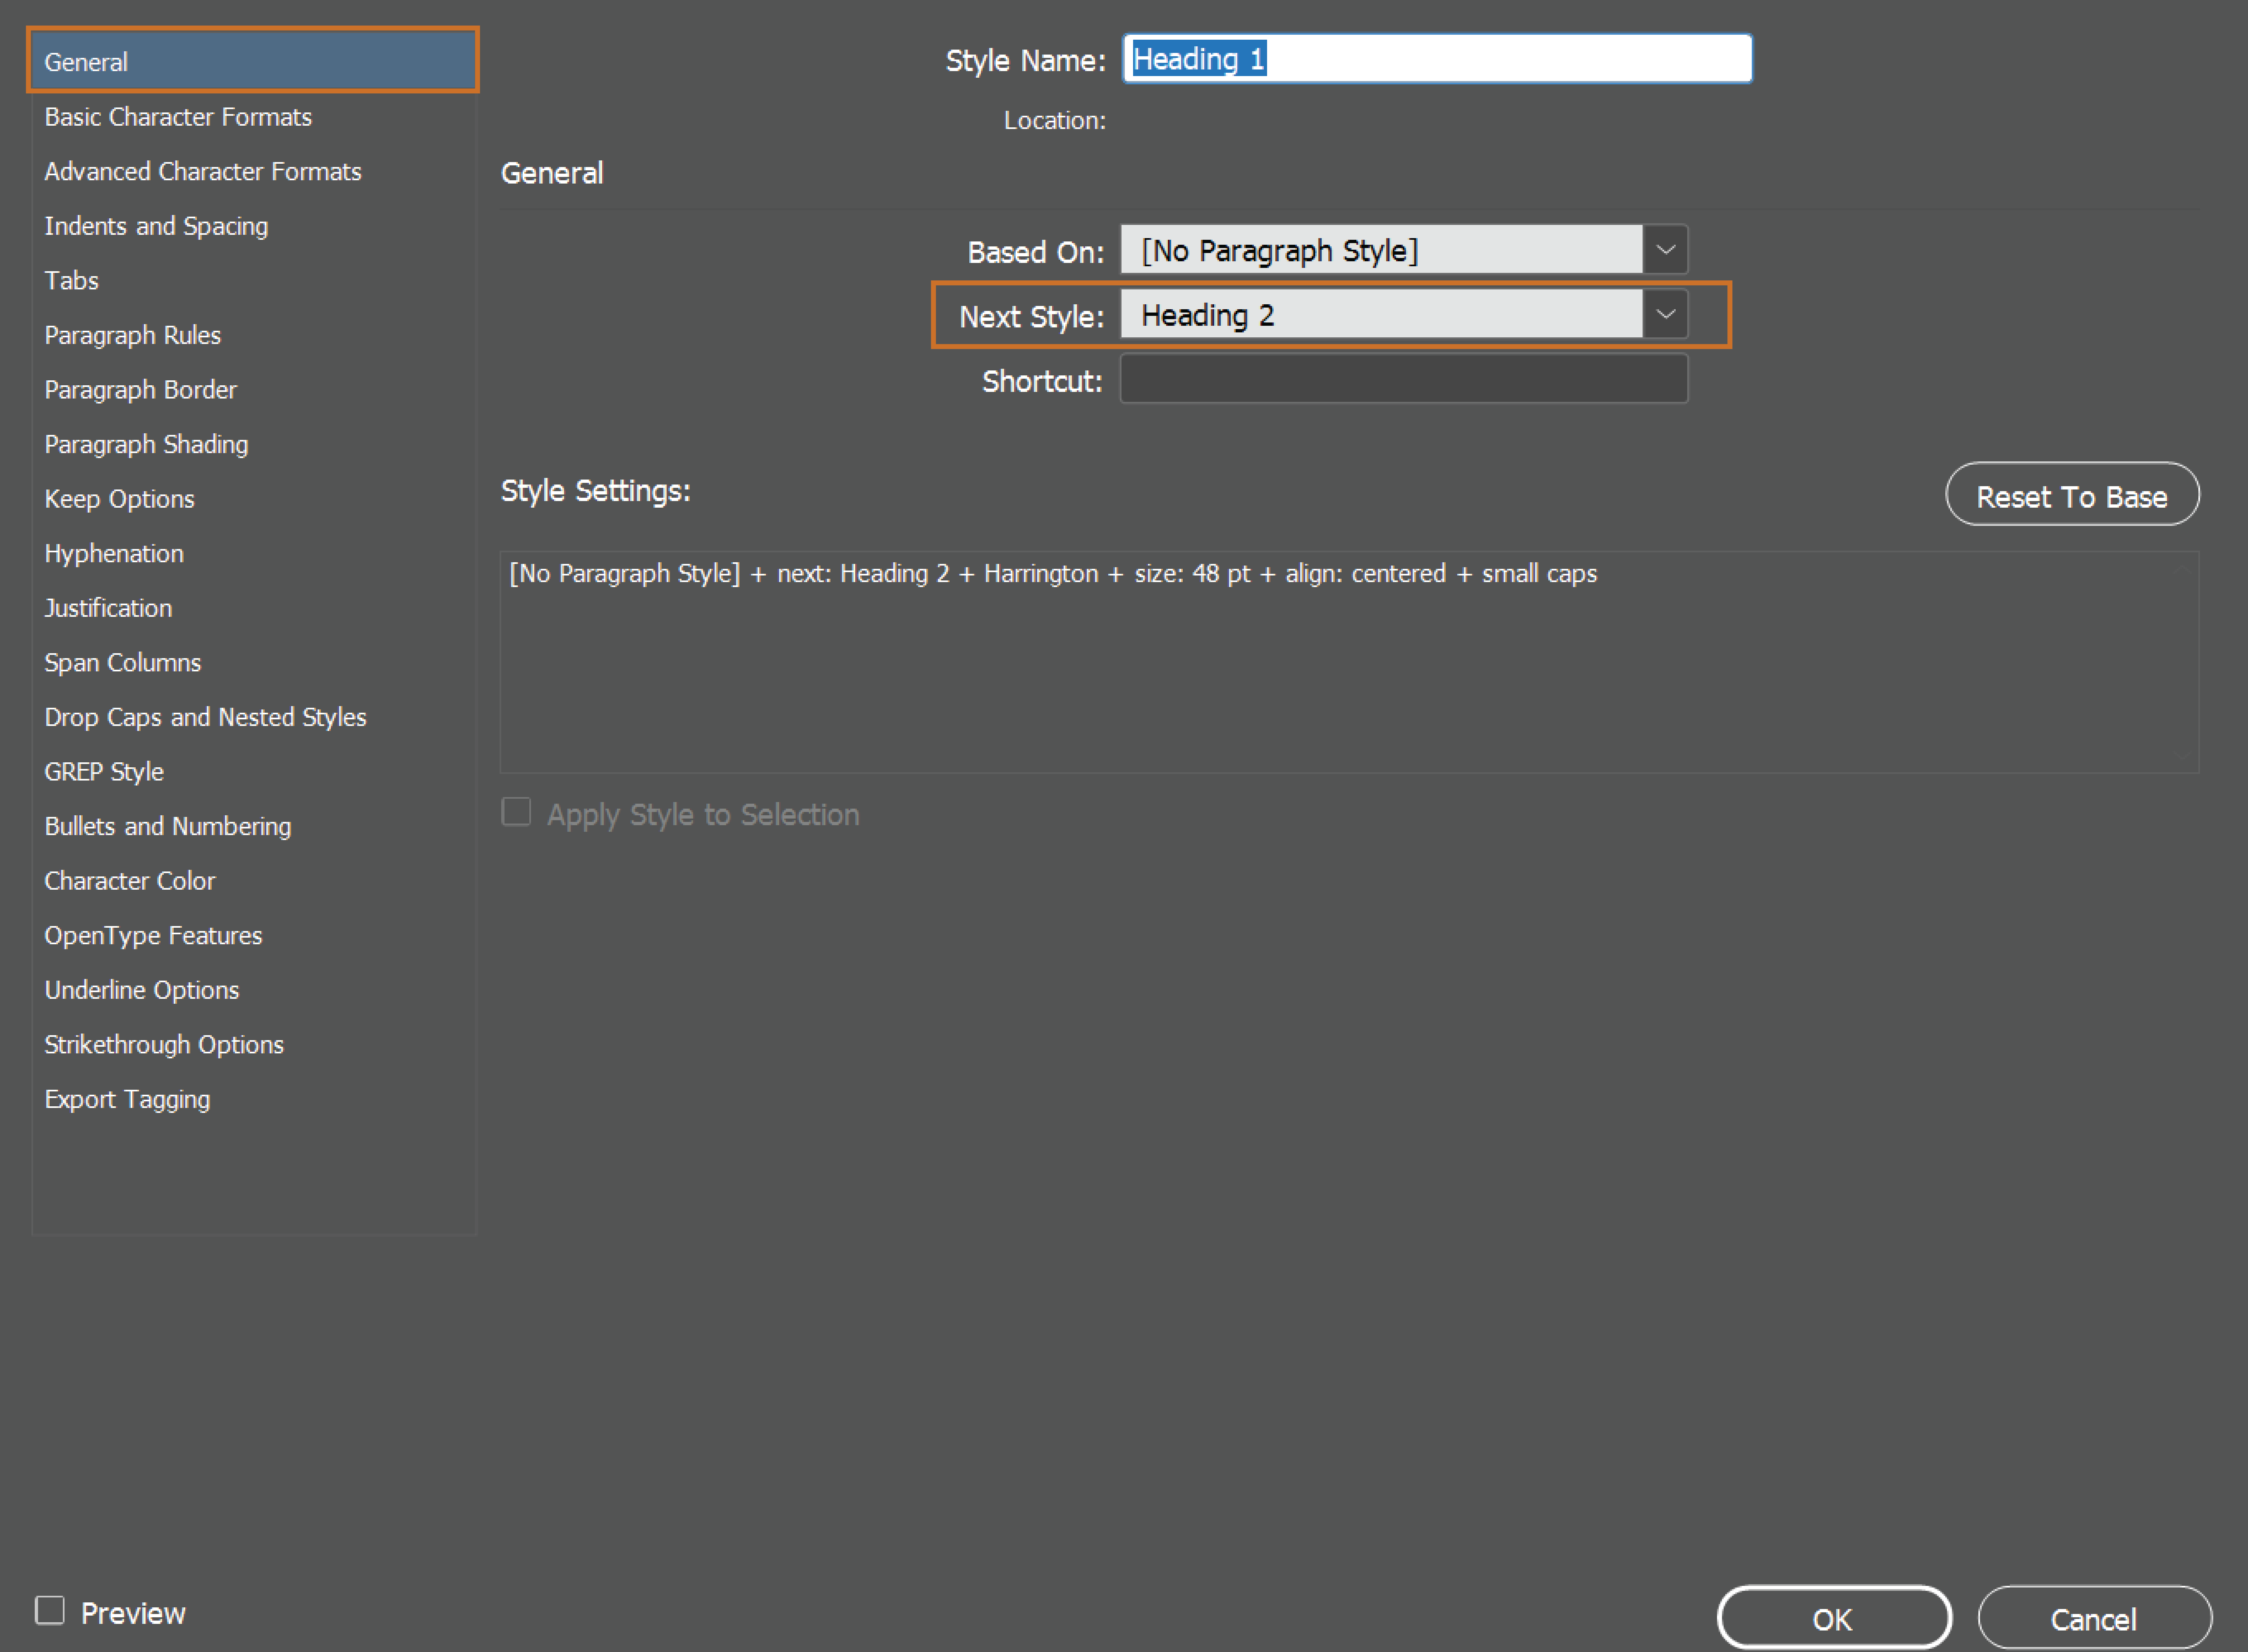The image size is (2248, 1652).
Task: Choose the Keep Options category
Action: tap(119, 499)
